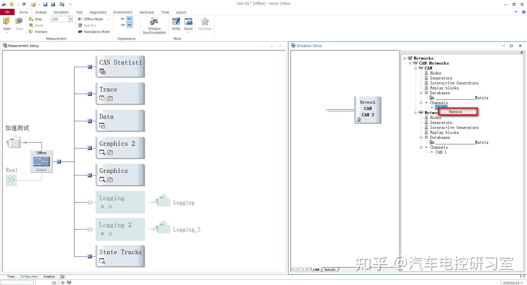Collapse the Channels node containing CAN 1

coord(421,147)
